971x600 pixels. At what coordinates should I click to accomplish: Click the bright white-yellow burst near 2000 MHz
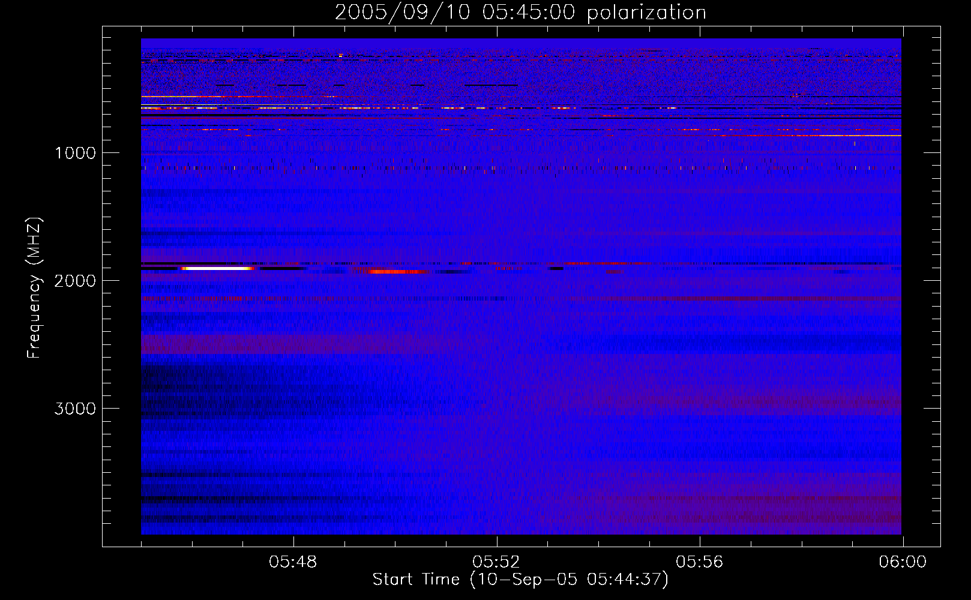point(217,269)
